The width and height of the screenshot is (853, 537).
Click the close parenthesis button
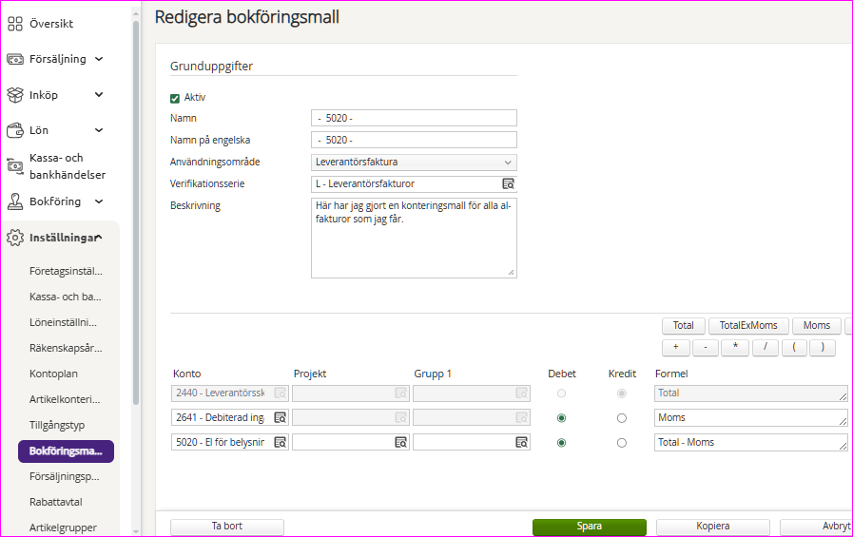(x=823, y=347)
